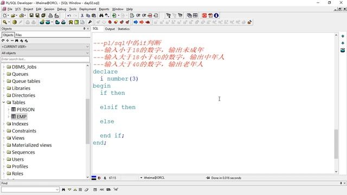The height and width of the screenshot is (195, 347).
Task: Click the Paste clipboard icon
Action: [x=94, y=16]
